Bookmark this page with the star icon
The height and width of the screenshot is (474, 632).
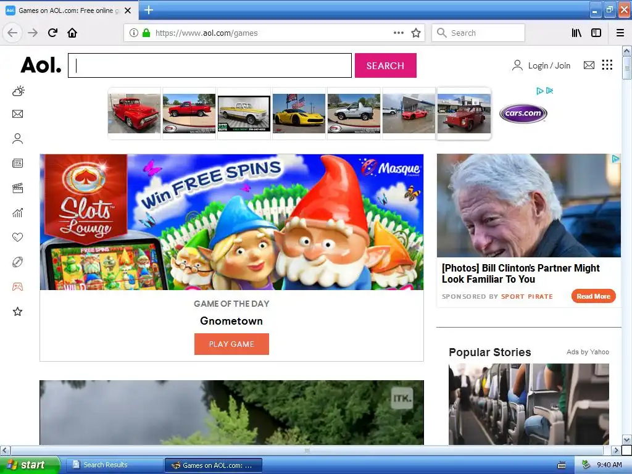(416, 33)
